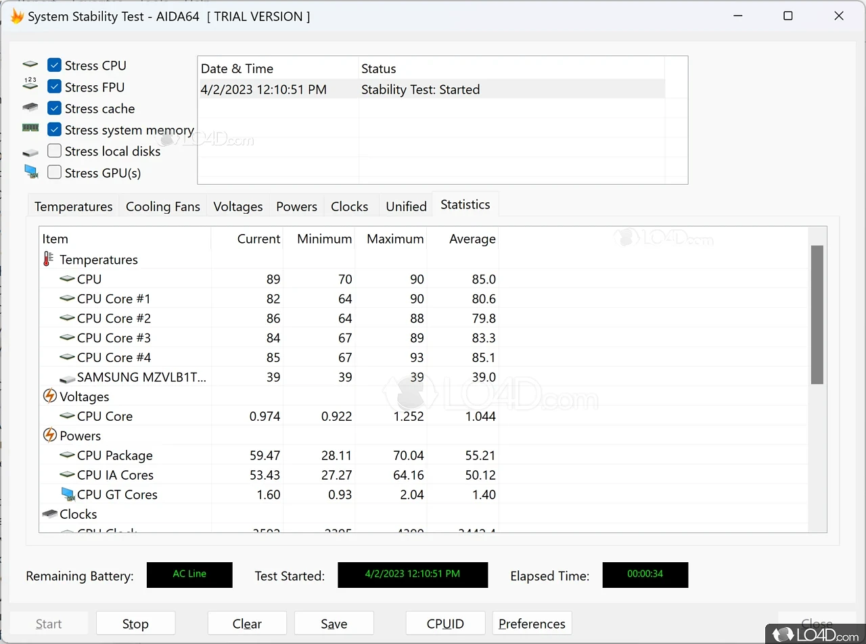The width and height of the screenshot is (866, 644).
Task: Click the chip icon next to CPU Package
Action: click(67, 455)
